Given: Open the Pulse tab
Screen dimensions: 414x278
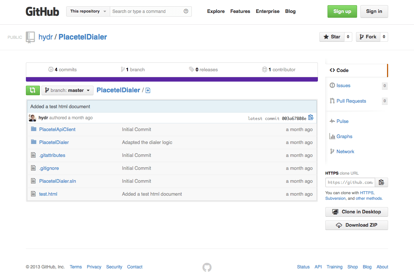Looking at the screenshot, I should coord(342,121).
